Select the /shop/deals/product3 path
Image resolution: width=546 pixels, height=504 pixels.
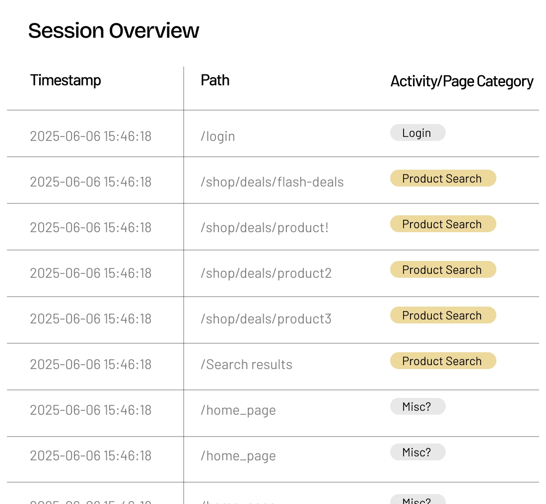[x=266, y=319]
